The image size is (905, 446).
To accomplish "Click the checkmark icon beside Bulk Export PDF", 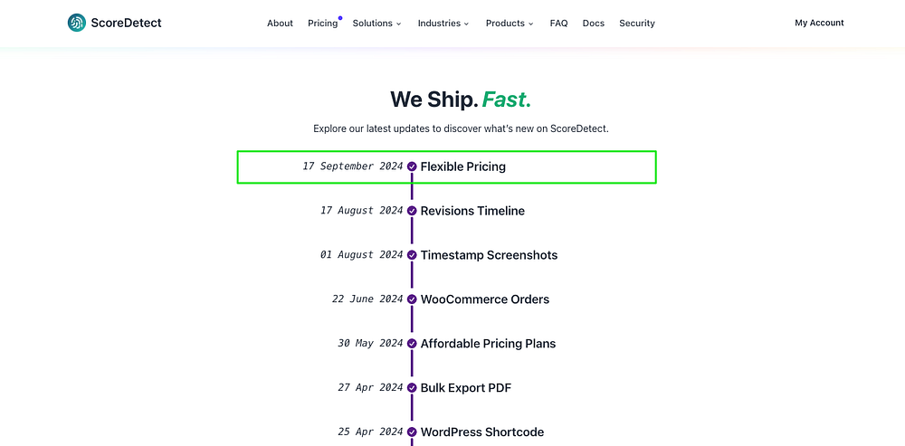I will pos(412,388).
